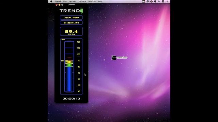Click the first display menu bar icon
The height and width of the screenshot is (122, 218).
click(x=143, y=1)
